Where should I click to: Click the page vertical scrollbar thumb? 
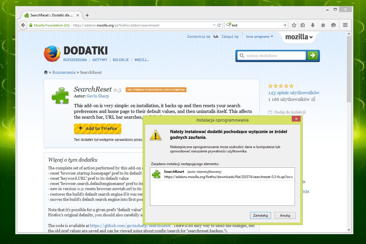[349, 69]
